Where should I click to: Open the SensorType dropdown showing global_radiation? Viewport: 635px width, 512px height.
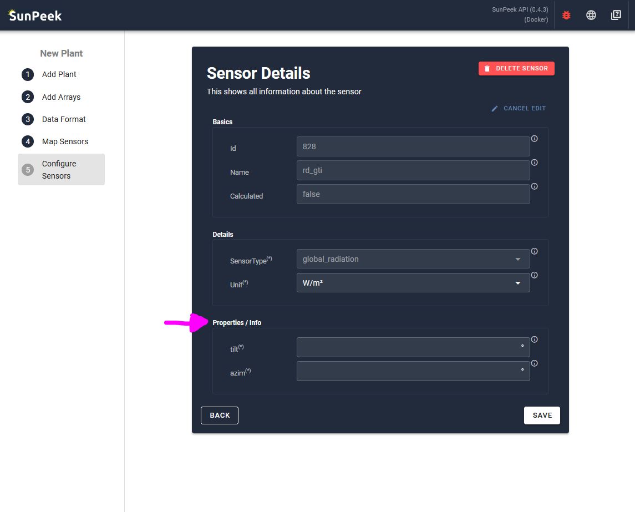pos(413,259)
